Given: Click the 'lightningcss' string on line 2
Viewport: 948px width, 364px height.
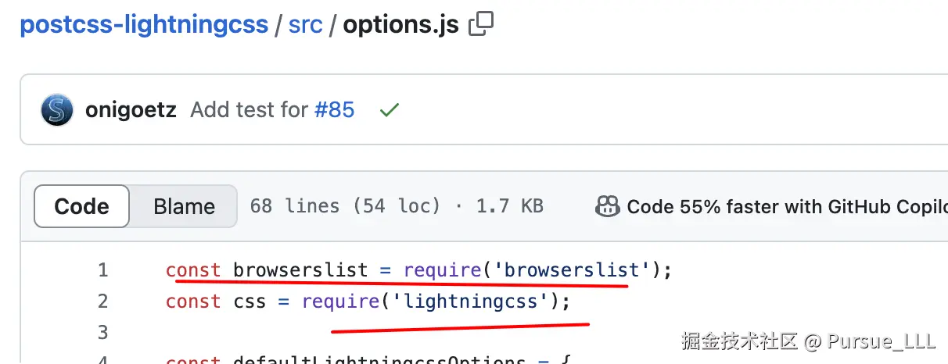Looking at the screenshot, I should coord(471,302).
